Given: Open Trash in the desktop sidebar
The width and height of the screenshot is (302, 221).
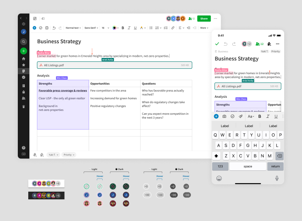Looking at the screenshot, I should coord(24,107).
